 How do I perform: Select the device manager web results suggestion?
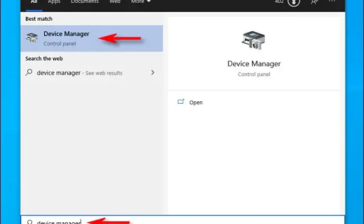tap(92, 73)
